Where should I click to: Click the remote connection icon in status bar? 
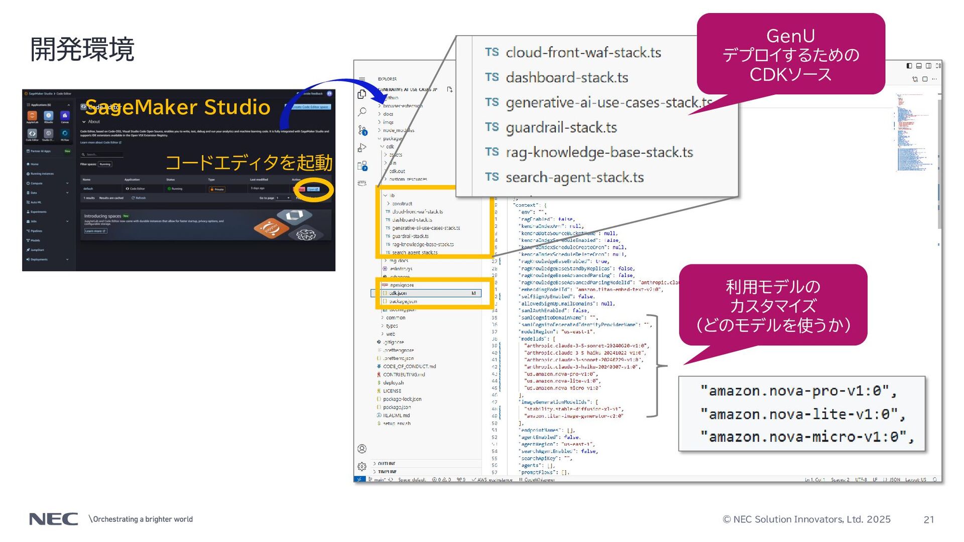point(359,479)
